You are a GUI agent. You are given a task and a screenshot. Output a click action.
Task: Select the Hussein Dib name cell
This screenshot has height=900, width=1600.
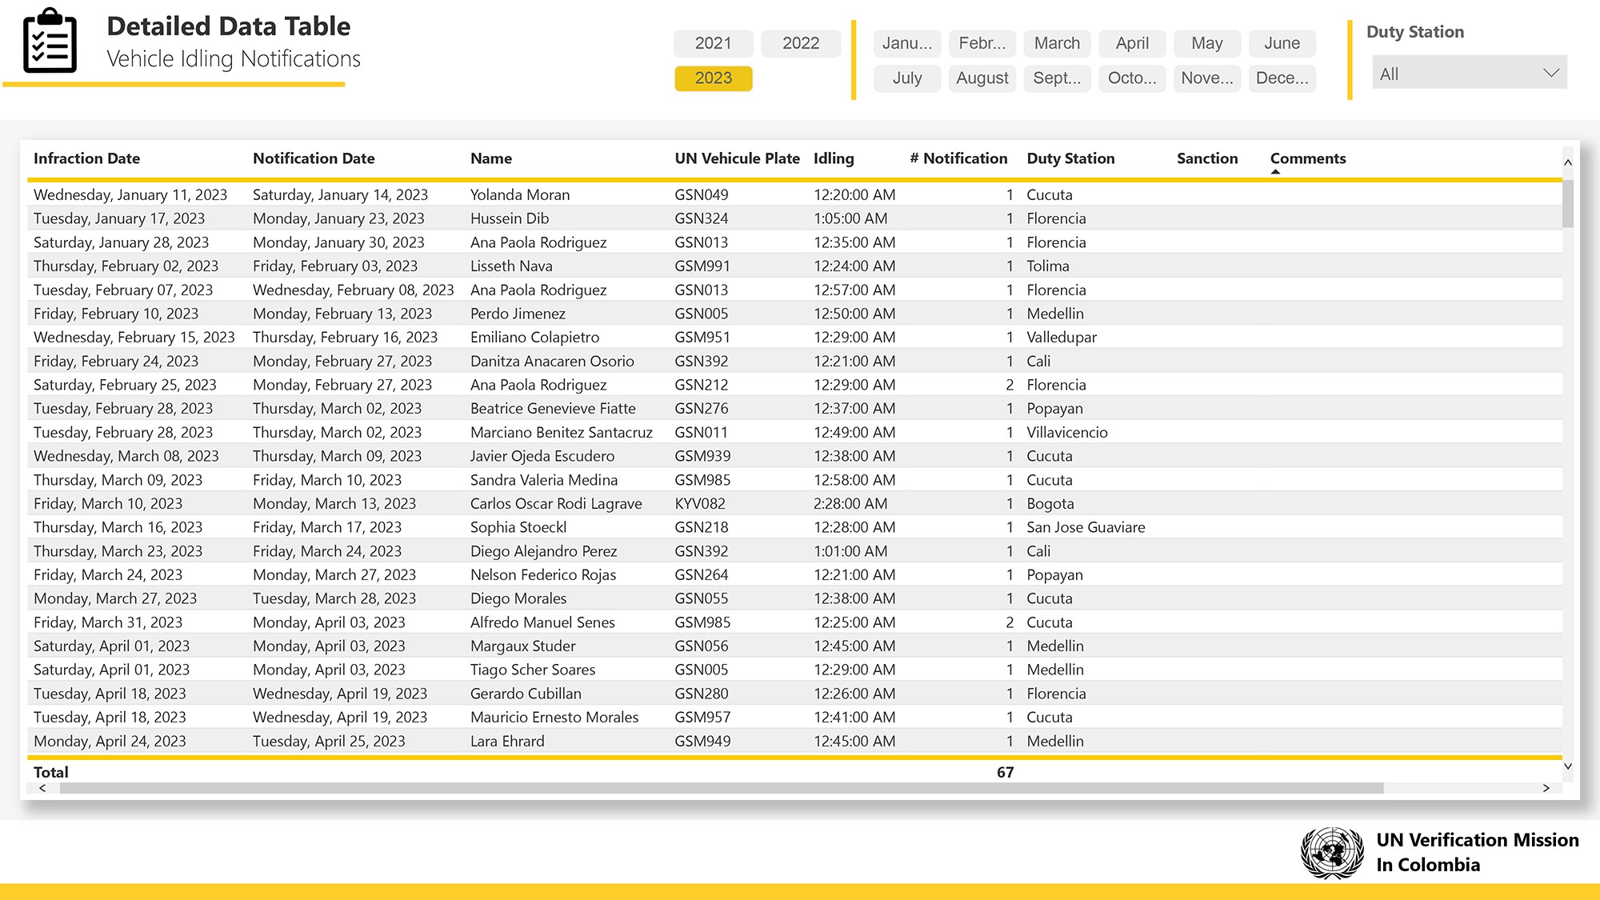[x=510, y=218]
